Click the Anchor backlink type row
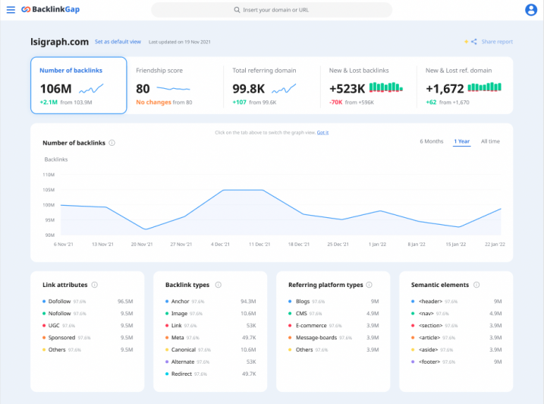Viewport: 544px width, 404px height. pos(211,301)
